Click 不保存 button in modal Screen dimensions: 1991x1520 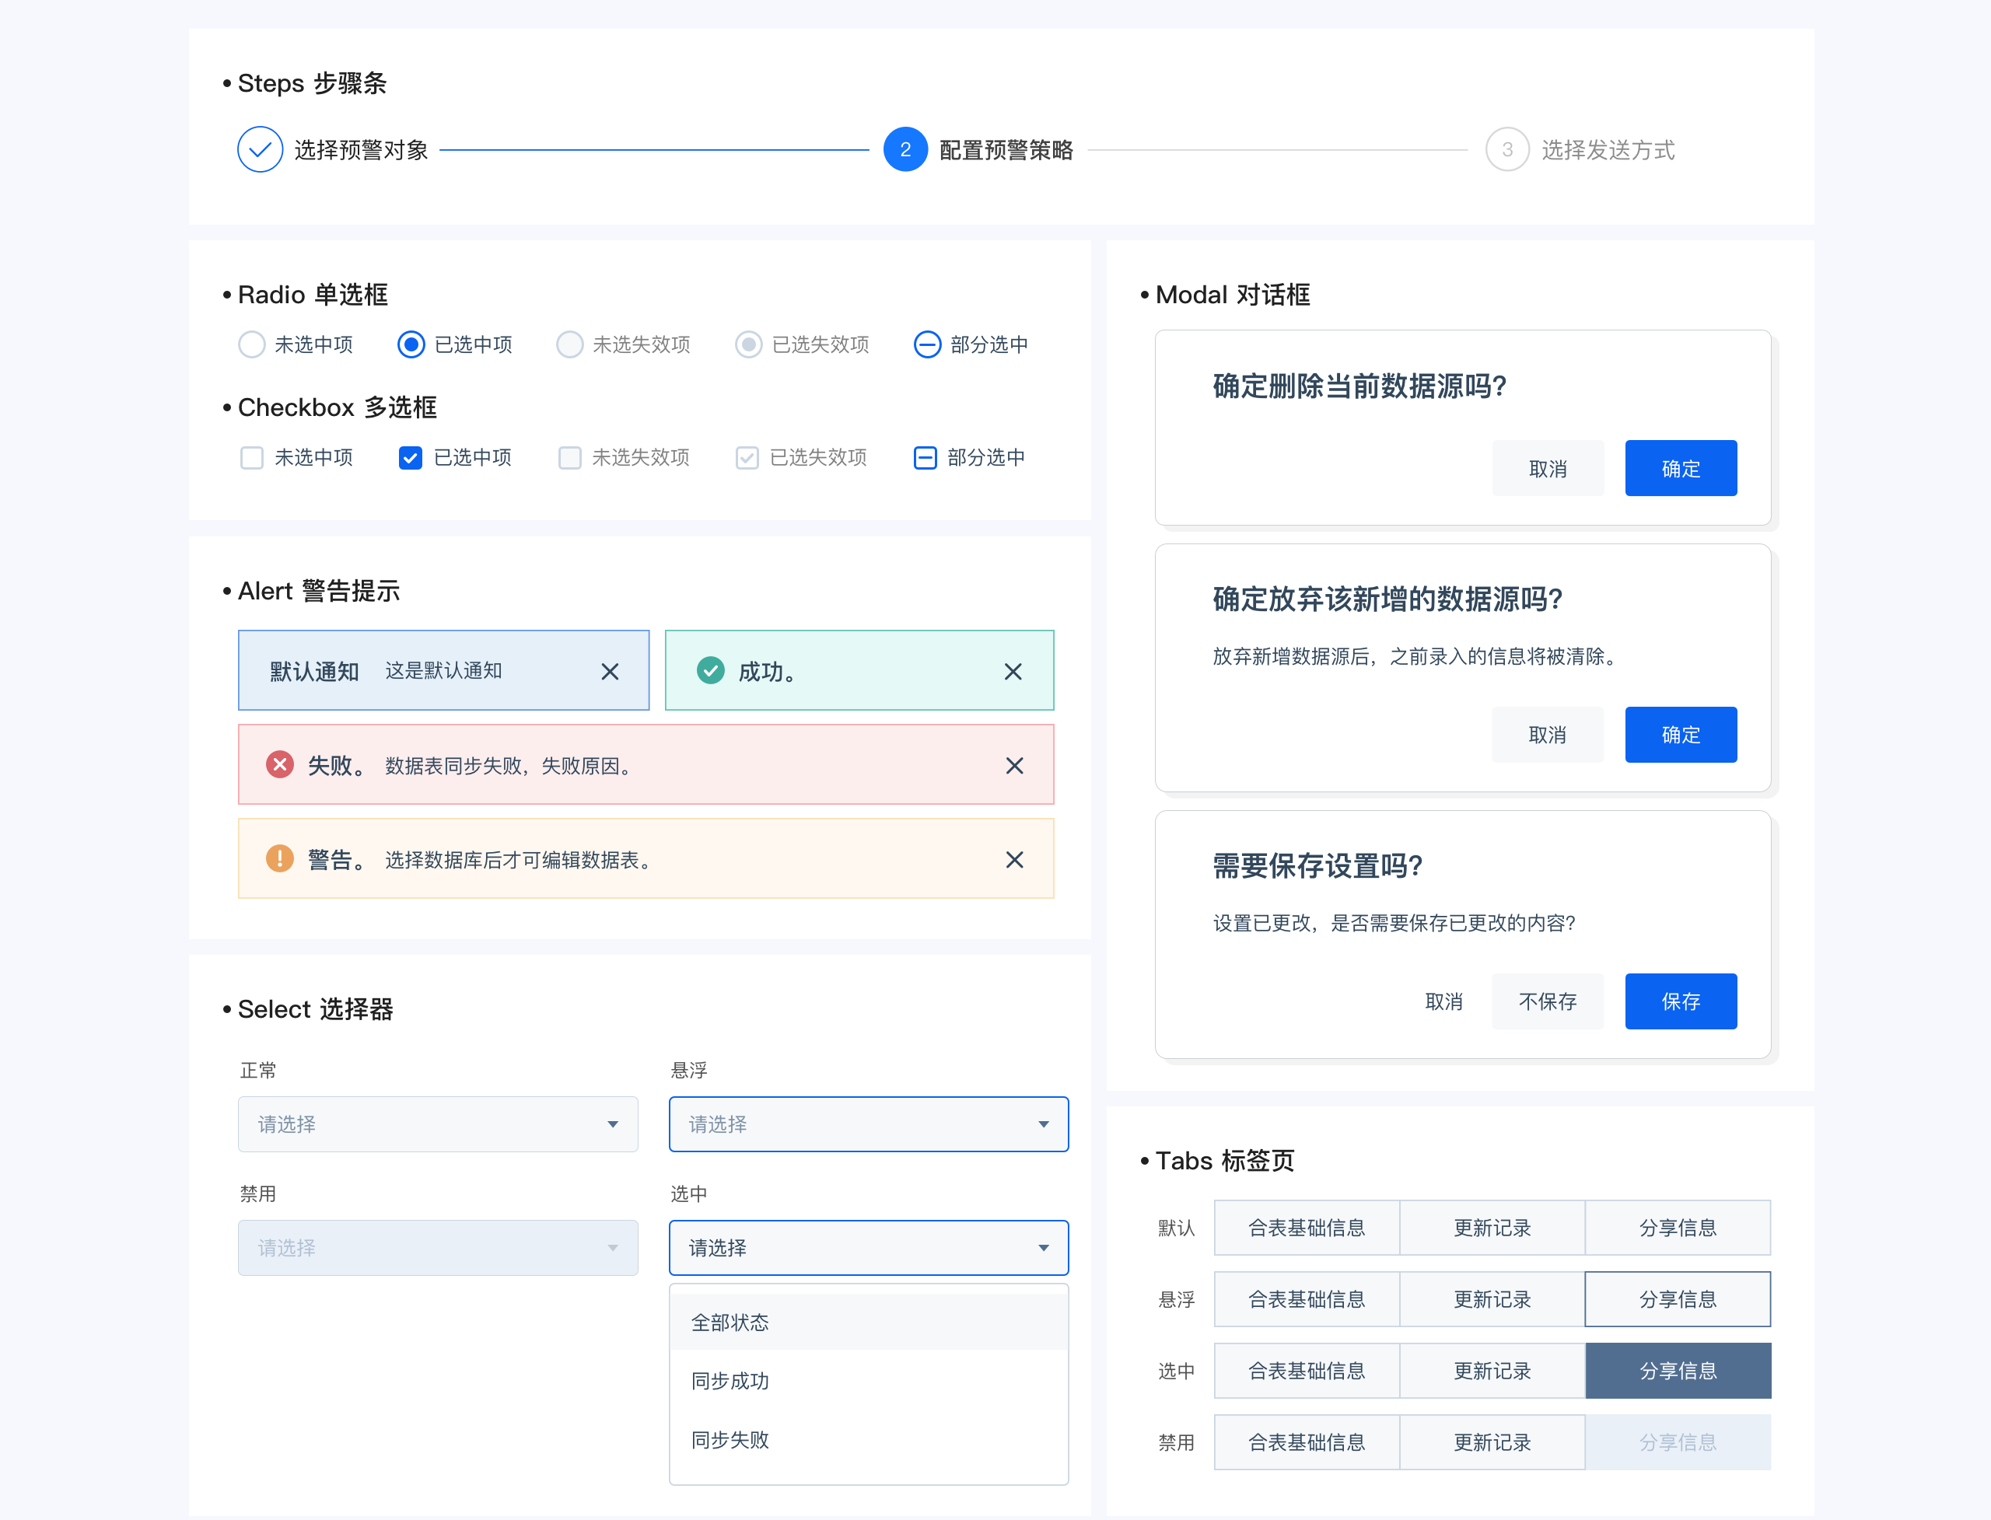pos(1547,1001)
